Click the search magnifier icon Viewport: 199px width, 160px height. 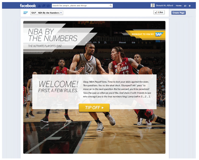(x=111, y=5)
